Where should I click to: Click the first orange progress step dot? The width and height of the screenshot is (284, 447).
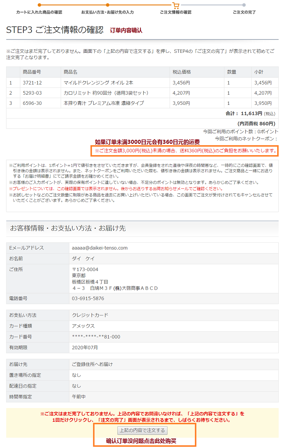pos(39,5)
